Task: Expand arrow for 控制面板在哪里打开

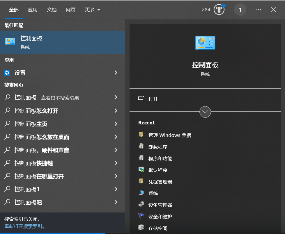Action: click(116, 176)
